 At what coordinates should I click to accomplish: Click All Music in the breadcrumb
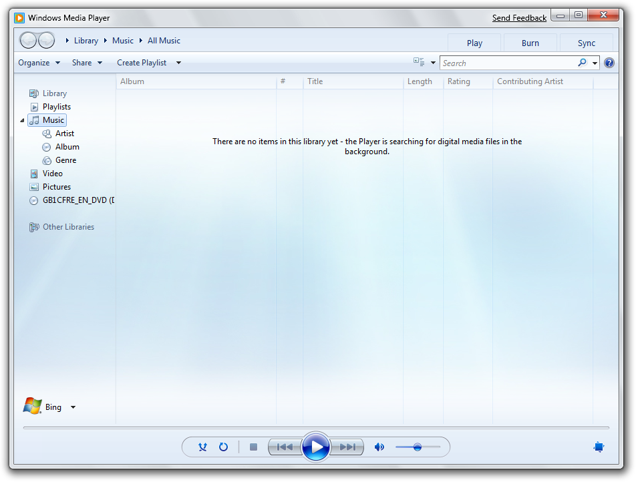(x=164, y=41)
